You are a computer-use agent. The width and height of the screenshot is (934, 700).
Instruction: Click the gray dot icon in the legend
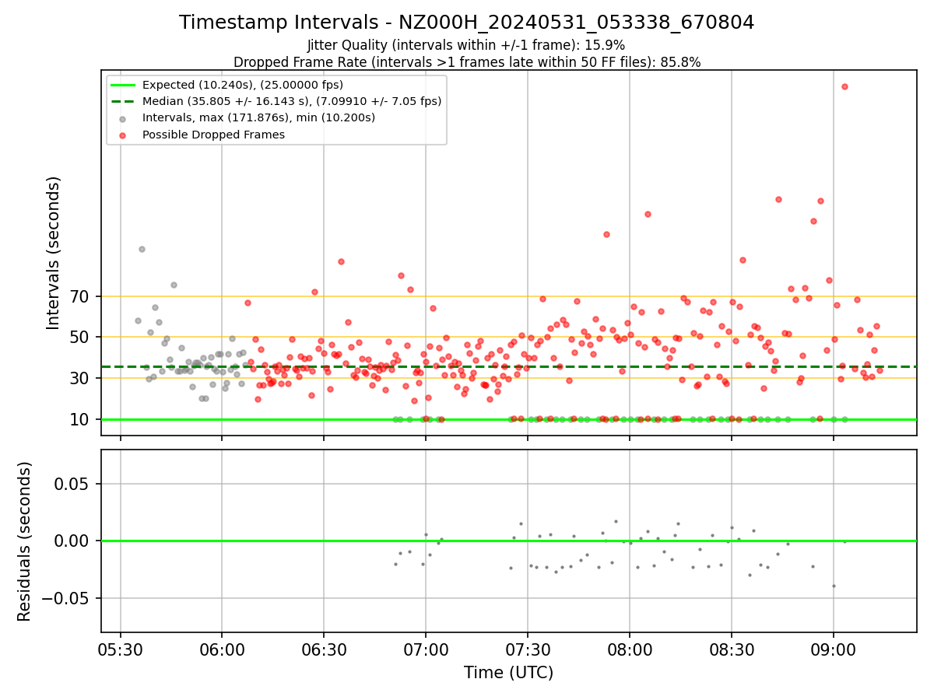tap(123, 118)
